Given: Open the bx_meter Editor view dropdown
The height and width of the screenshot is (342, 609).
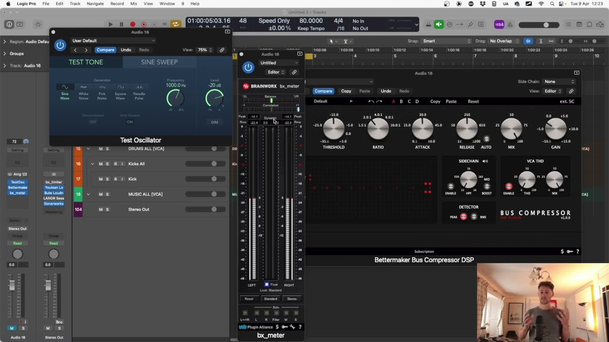Looking at the screenshot, I should 276,72.
